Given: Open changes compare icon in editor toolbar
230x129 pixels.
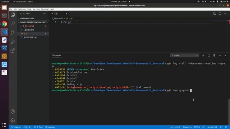Looking at the screenshot, I should pos(215,14).
